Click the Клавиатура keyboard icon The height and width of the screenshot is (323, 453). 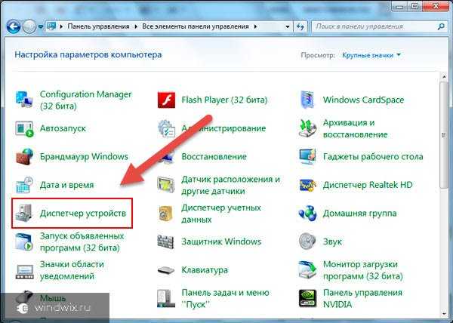(166, 270)
